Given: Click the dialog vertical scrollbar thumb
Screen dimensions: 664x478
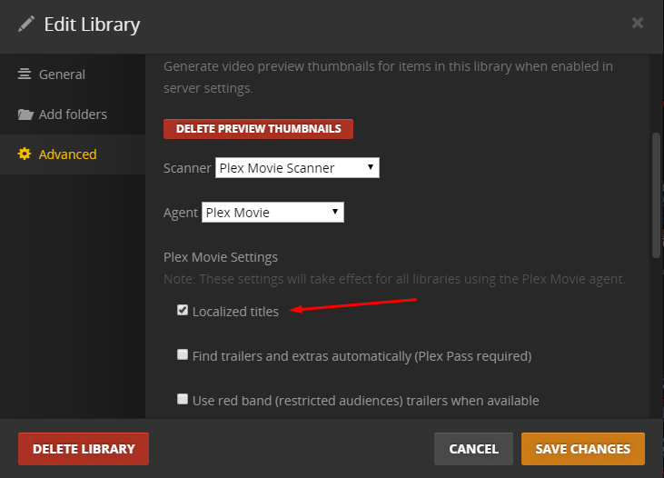Looking at the screenshot, I should click(656, 195).
